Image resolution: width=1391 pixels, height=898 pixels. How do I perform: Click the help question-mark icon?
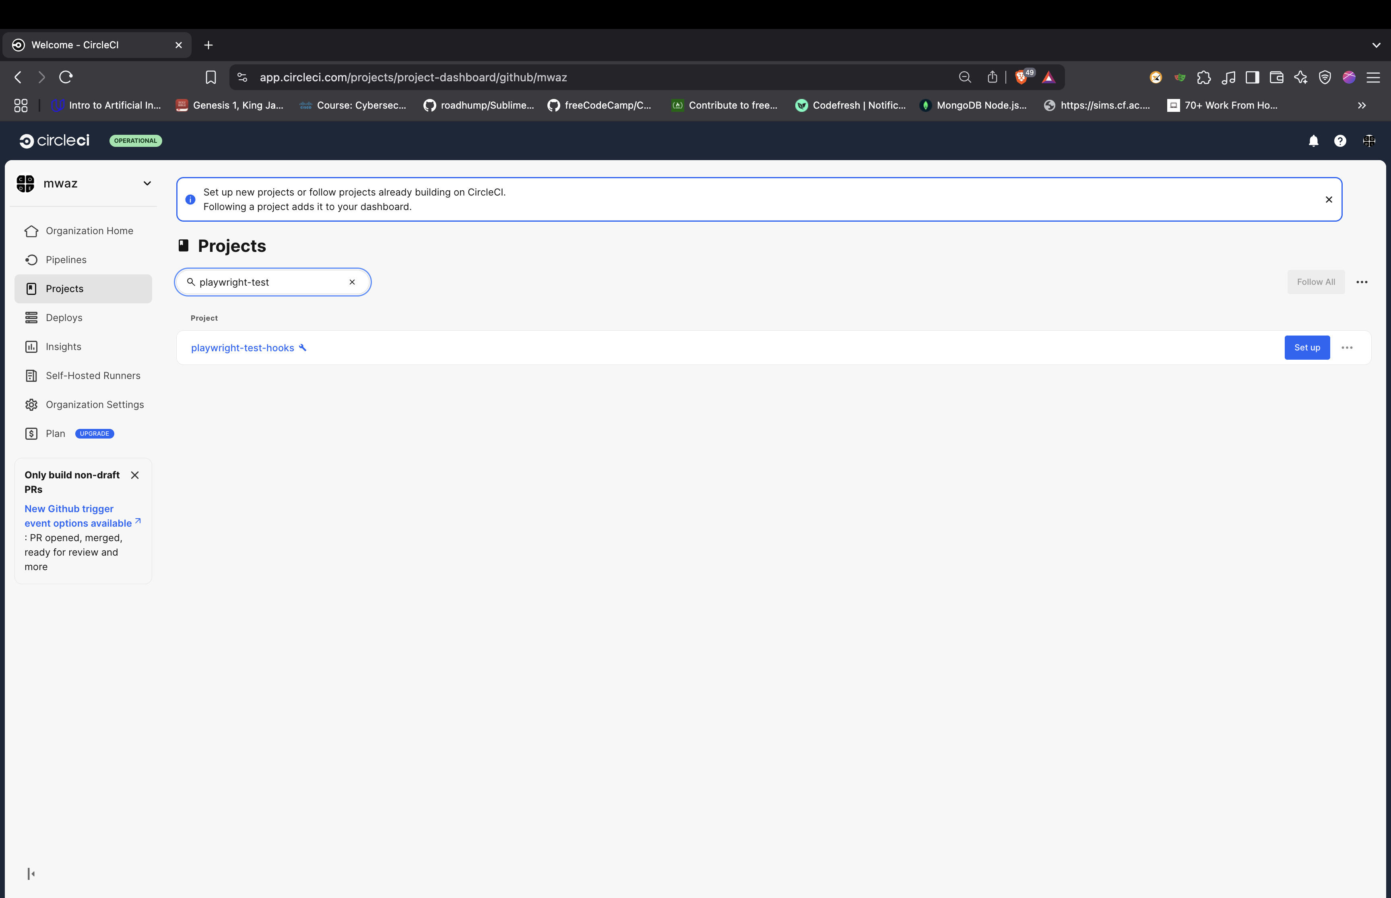[1339, 140]
